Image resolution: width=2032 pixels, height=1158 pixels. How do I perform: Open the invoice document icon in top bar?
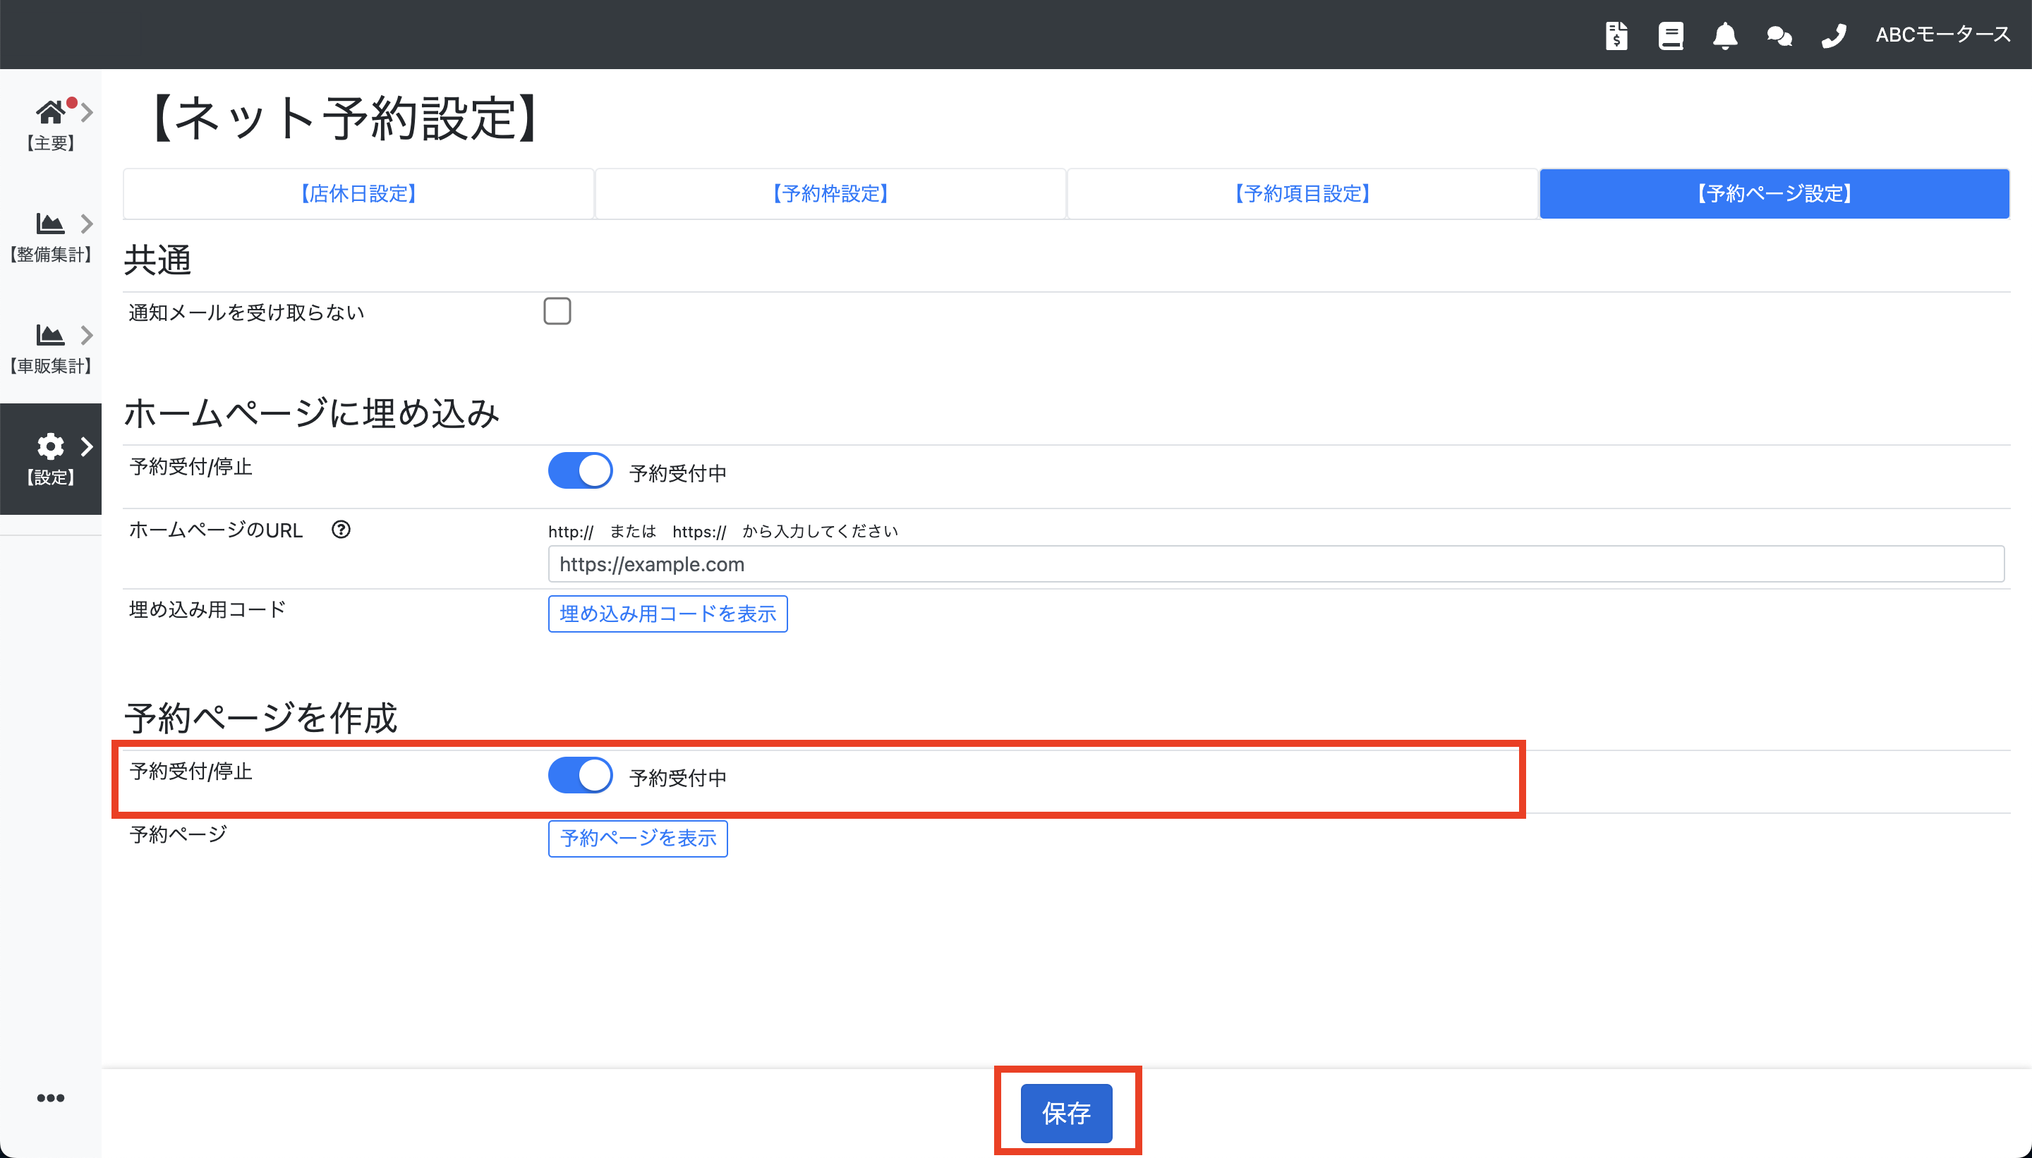[1616, 35]
